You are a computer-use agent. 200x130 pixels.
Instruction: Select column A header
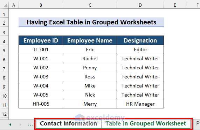(14, 5)
